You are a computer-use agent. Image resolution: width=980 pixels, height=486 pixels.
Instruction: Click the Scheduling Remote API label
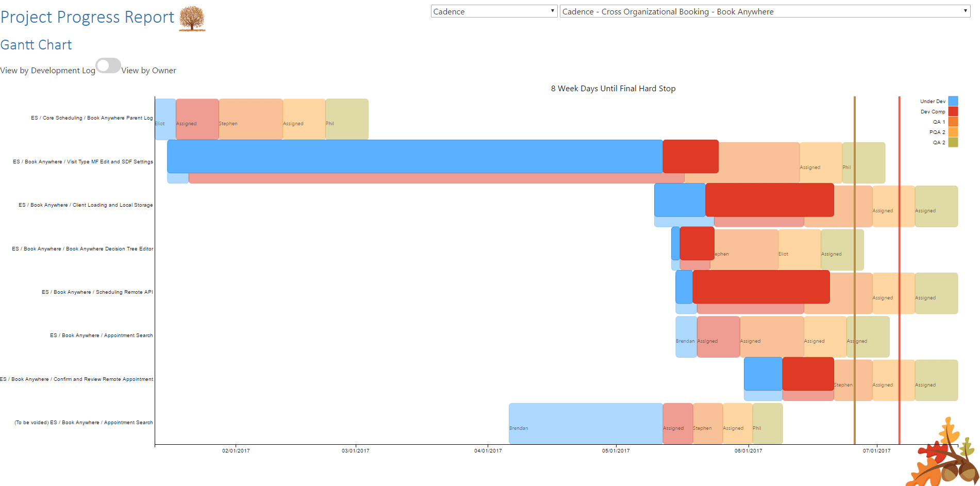click(97, 292)
